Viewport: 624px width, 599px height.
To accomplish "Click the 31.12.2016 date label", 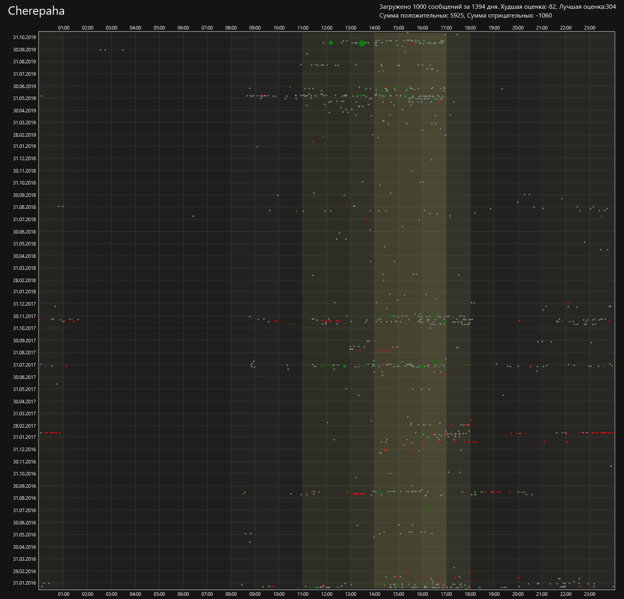I will [x=24, y=450].
